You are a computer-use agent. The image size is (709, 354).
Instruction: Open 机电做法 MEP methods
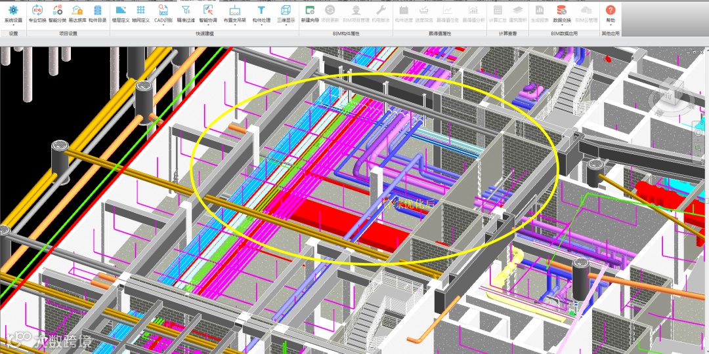click(381, 14)
